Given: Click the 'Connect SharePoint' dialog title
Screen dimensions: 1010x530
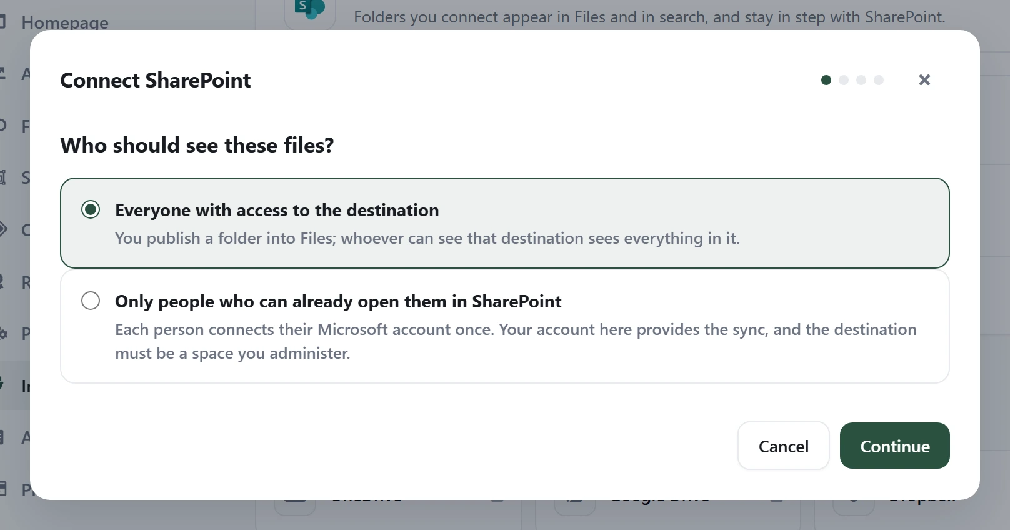Looking at the screenshot, I should coord(155,80).
